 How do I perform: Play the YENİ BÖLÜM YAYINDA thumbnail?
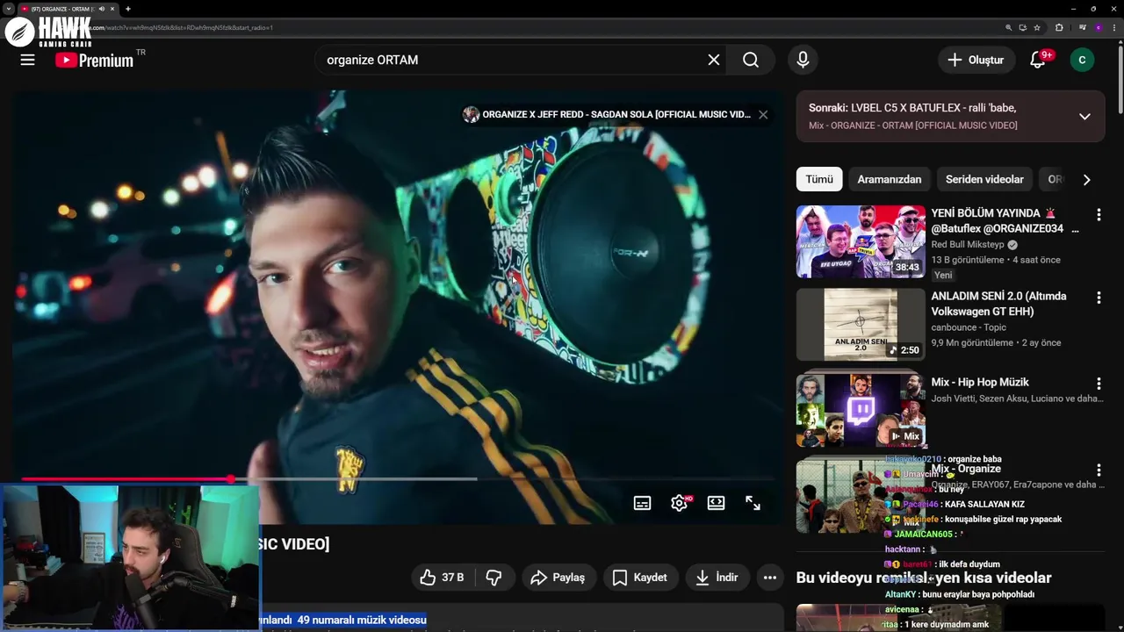click(x=861, y=241)
